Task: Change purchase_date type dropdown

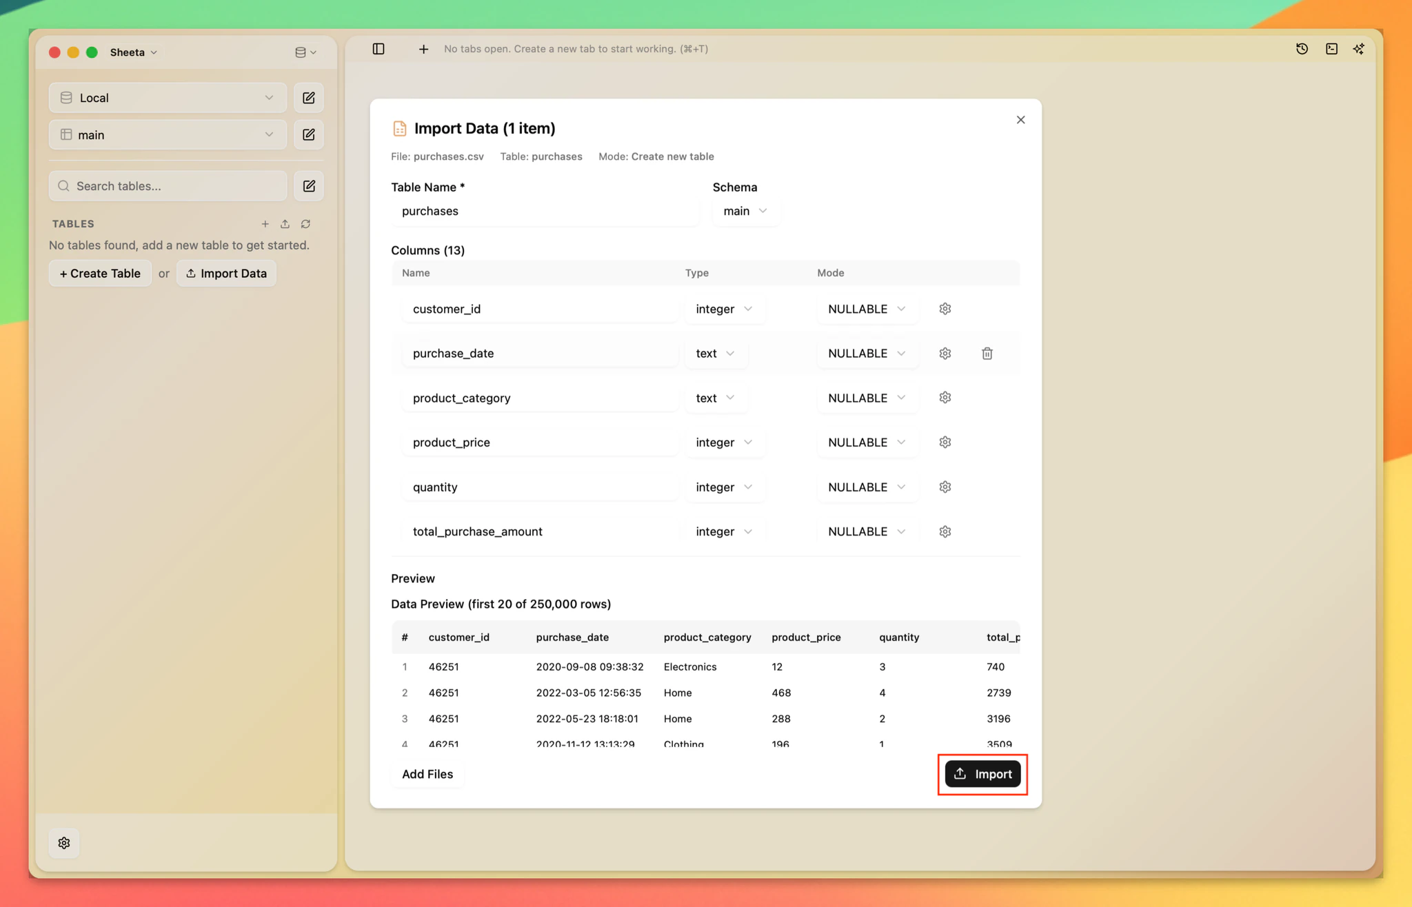Action: 716,353
